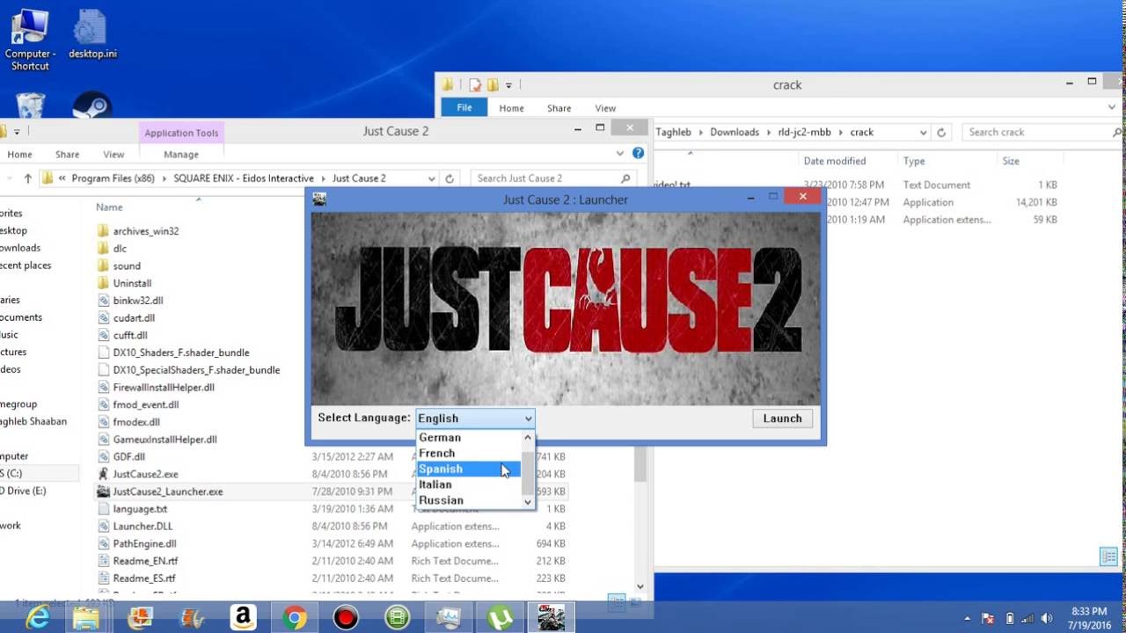
Task: Open the red record button app in taskbar
Action: (x=346, y=618)
